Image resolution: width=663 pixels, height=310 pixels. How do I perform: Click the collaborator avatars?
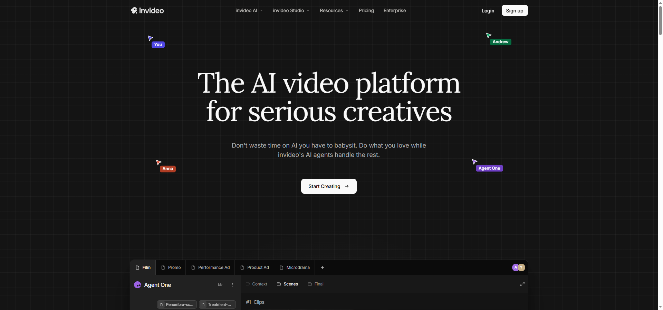(518, 267)
